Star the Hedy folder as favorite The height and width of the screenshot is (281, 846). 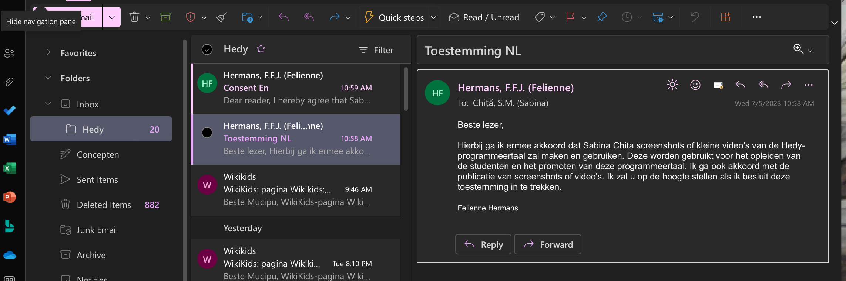pyautogui.click(x=261, y=48)
